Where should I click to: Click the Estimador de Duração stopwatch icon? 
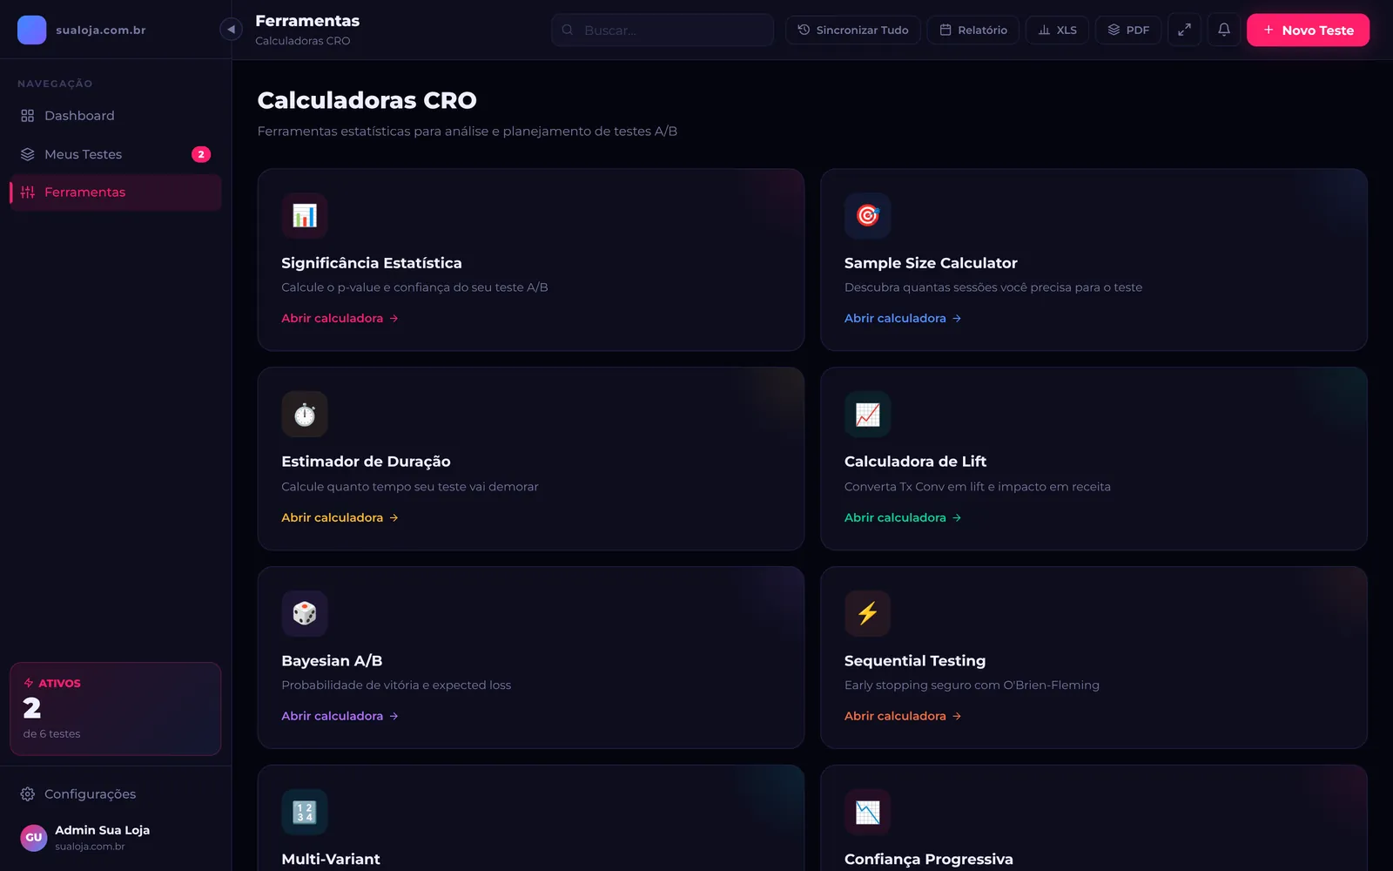click(305, 415)
